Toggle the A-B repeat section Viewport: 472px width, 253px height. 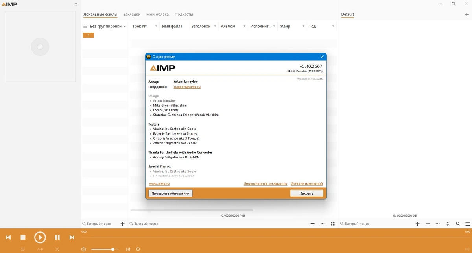[40, 249]
